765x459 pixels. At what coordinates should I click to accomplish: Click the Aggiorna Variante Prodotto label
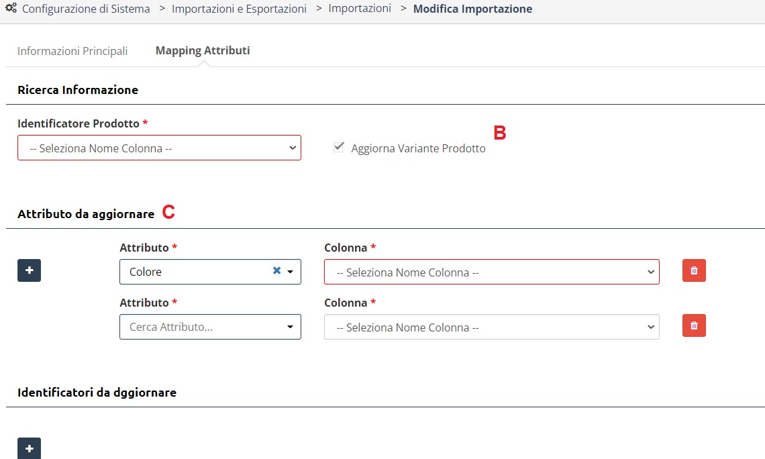418,148
